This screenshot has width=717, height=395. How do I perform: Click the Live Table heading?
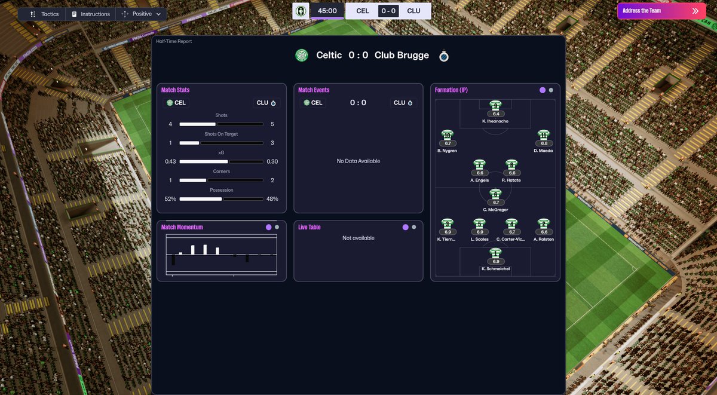(x=310, y=227)
